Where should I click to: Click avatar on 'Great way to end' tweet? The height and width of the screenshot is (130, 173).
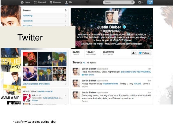click(76, 95)
